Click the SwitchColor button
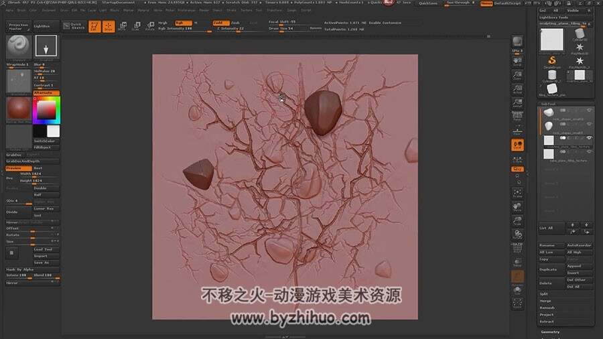Viewport: 603px width, 339px height. 46,141
